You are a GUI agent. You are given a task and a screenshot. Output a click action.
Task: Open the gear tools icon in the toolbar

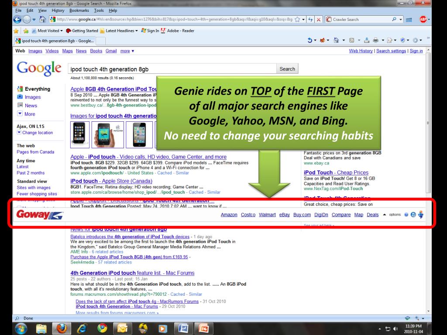[x=416, y=40]
